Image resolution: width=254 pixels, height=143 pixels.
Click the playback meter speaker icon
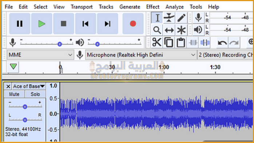click(x=198, y=30)
